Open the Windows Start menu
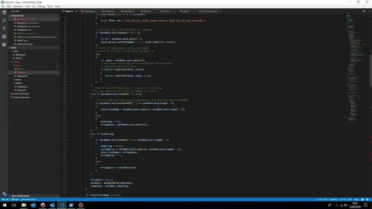 4,205
